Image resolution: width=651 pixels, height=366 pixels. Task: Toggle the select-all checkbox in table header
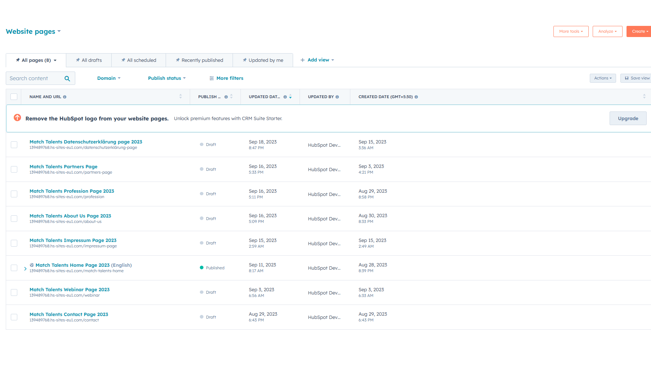[14, 97]
